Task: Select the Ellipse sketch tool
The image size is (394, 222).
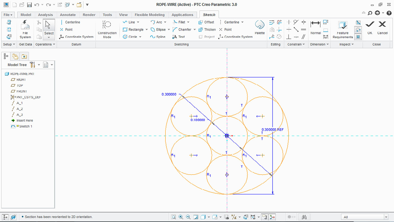Action: click(158, 29)
